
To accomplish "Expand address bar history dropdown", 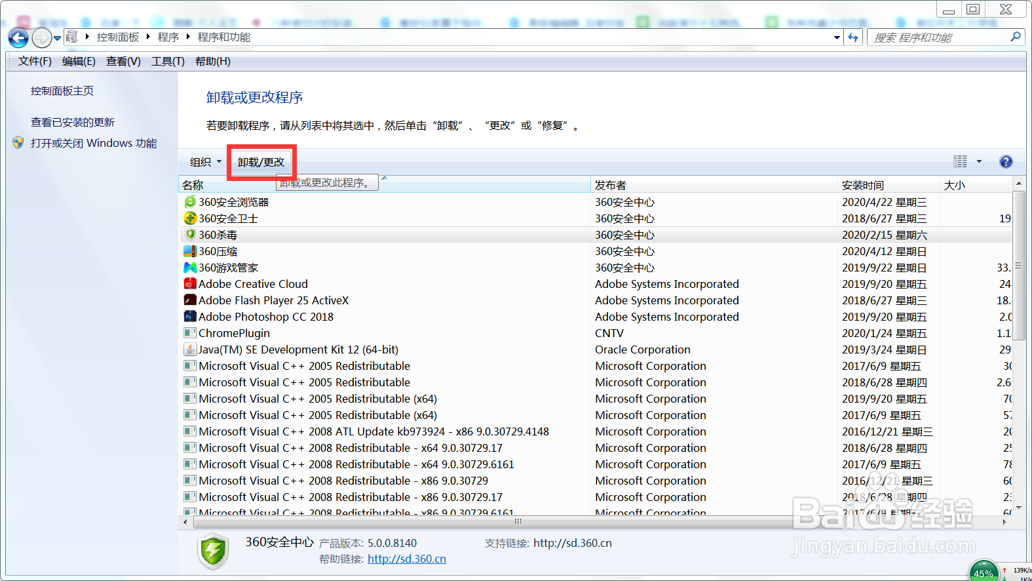I will click(x=837, y=37).
